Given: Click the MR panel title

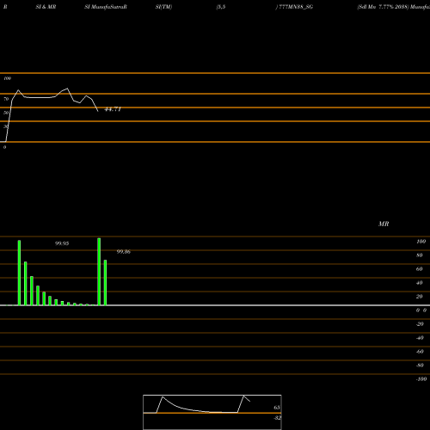Looking at the screenshot, I should (x=384, y=224).
